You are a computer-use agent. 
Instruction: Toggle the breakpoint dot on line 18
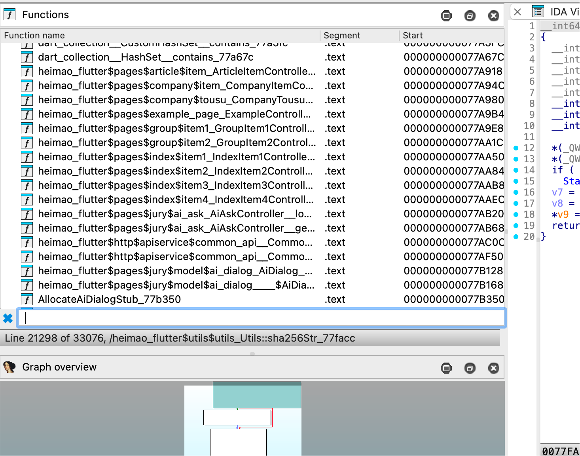coord(516,215)
